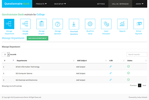Open the Manage Question icon tile
This screenshot has width=149, height=100.
(58, 24)
